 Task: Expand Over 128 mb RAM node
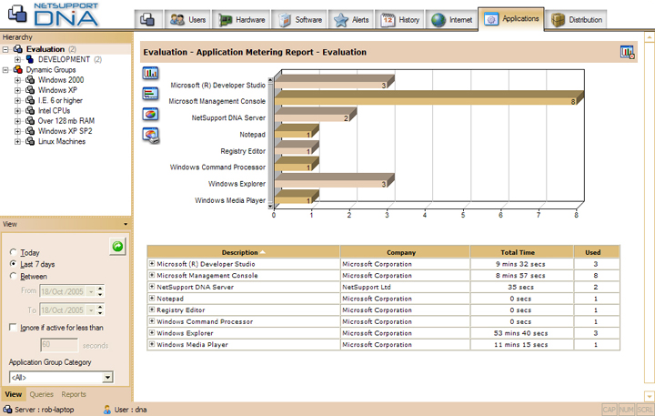[17, 121]
